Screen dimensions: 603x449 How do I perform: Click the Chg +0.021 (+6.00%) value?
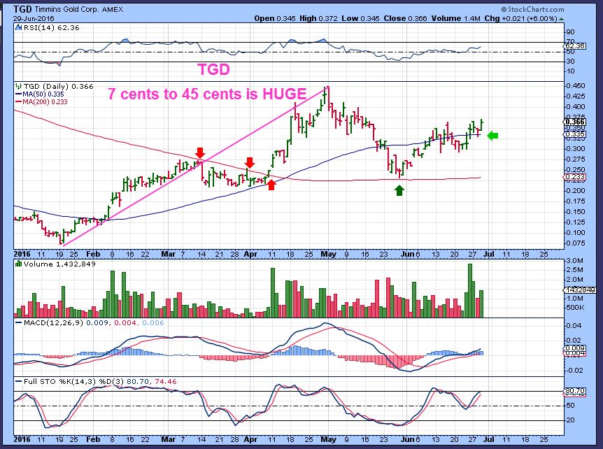pyautogui.click(x=520, y=18)
